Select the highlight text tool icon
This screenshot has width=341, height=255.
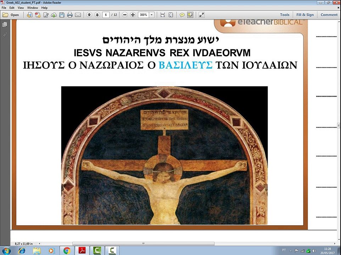pos(190,15)
